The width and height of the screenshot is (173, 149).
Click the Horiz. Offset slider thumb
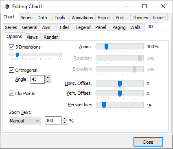pyautogui.click(x=120, y=84)
